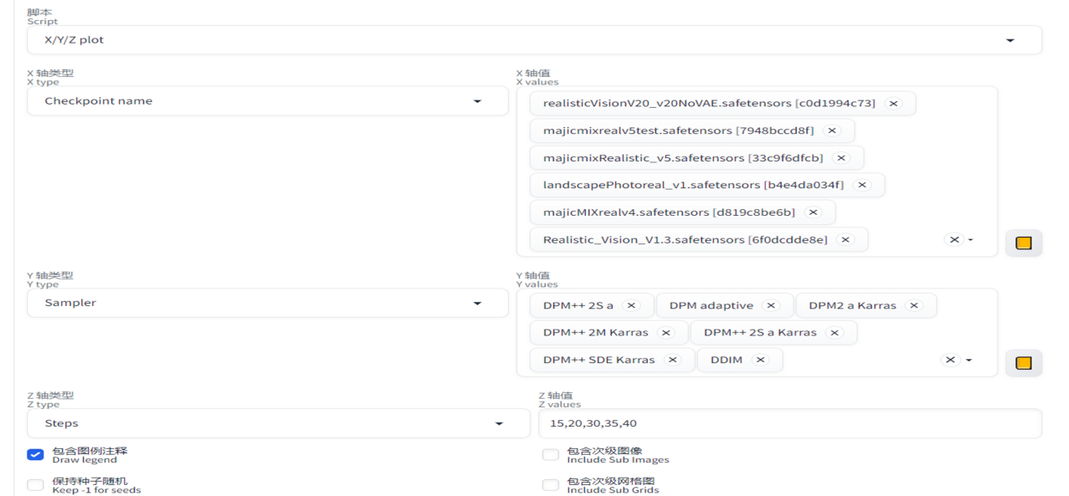Viewport: 1069px width, 496px height.
Task: Enable Keep -1 for seeds checkbox
Action: click(35, 485)
